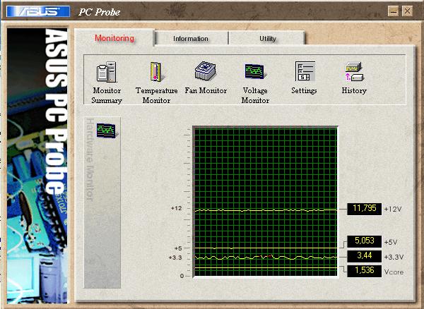Image resolution: width=424 pixels, height=309 pixels.
Task: Close the PC Probe window
Action: click(x=407, y=11)
